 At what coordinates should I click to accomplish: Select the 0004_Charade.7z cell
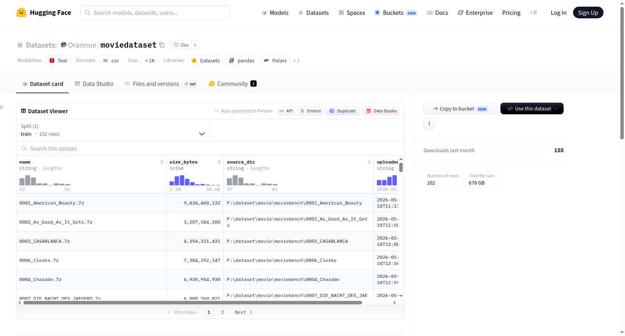tap(91, 279)
